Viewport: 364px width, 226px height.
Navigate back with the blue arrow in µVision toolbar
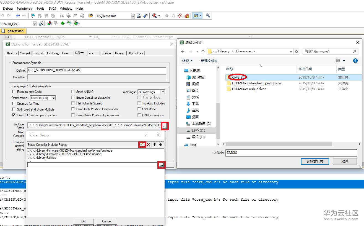pyautogui.click(x=18, y=16)
